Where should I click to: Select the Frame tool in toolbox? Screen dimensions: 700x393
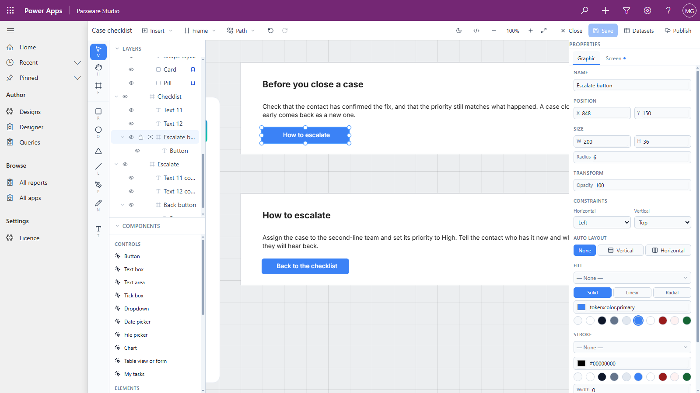(98, 87)
